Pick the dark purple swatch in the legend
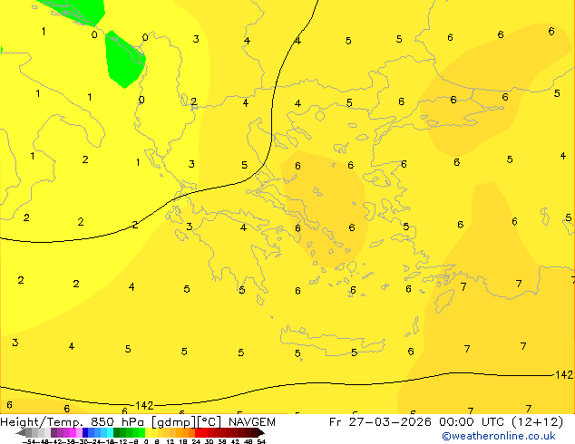This screenshot has width=575, height=444. [x=54, y=432]
